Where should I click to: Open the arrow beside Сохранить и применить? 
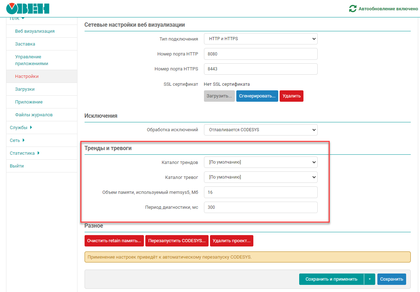[370, 279]
